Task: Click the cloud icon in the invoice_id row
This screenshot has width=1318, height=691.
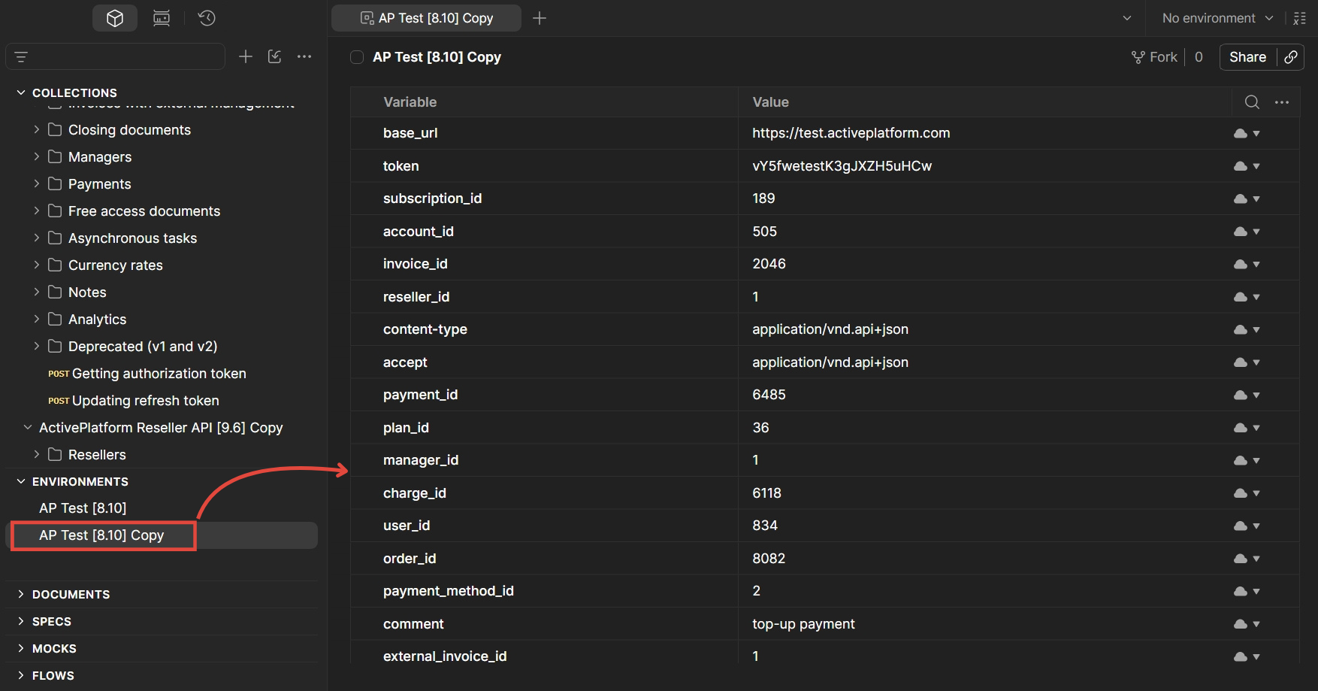Action: point(1241,265)
